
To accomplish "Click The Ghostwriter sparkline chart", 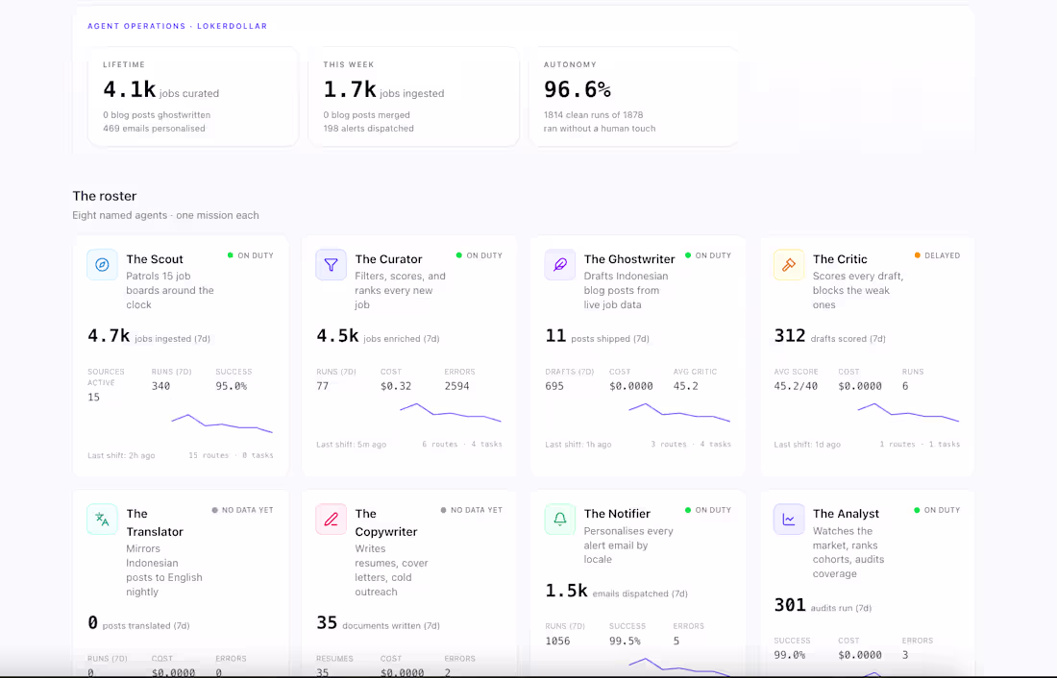I will click(x=679, y=412).
